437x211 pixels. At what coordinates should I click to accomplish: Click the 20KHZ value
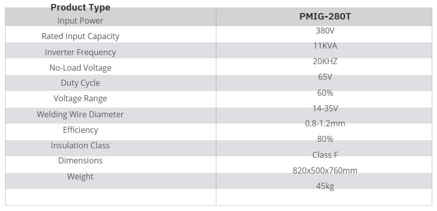click(325, 62)
